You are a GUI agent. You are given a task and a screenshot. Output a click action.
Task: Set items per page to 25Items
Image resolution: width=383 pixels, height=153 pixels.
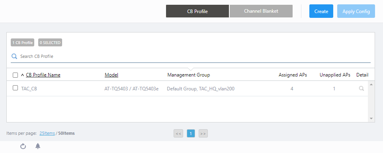[47, 133]
